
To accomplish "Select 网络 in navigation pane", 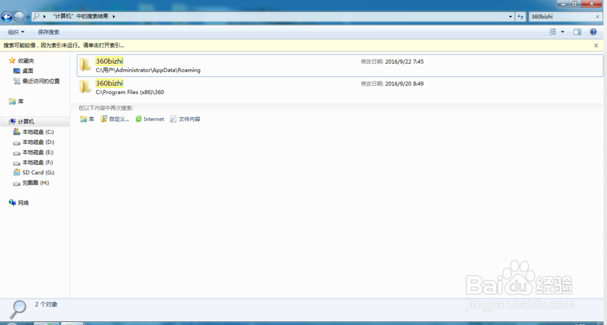I will click(19, 203).
